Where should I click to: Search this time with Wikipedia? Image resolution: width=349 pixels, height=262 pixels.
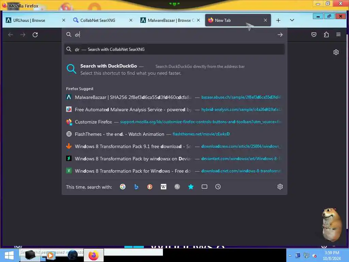[164, 187]
